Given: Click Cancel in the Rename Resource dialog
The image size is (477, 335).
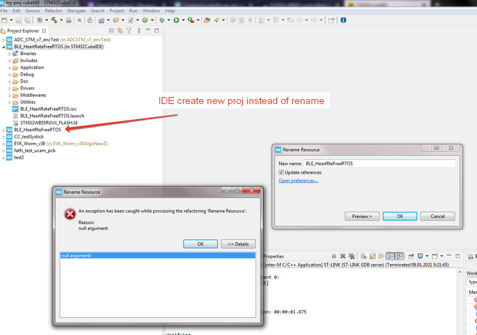Looking at the screenshot, I should (x=437, y=216).
